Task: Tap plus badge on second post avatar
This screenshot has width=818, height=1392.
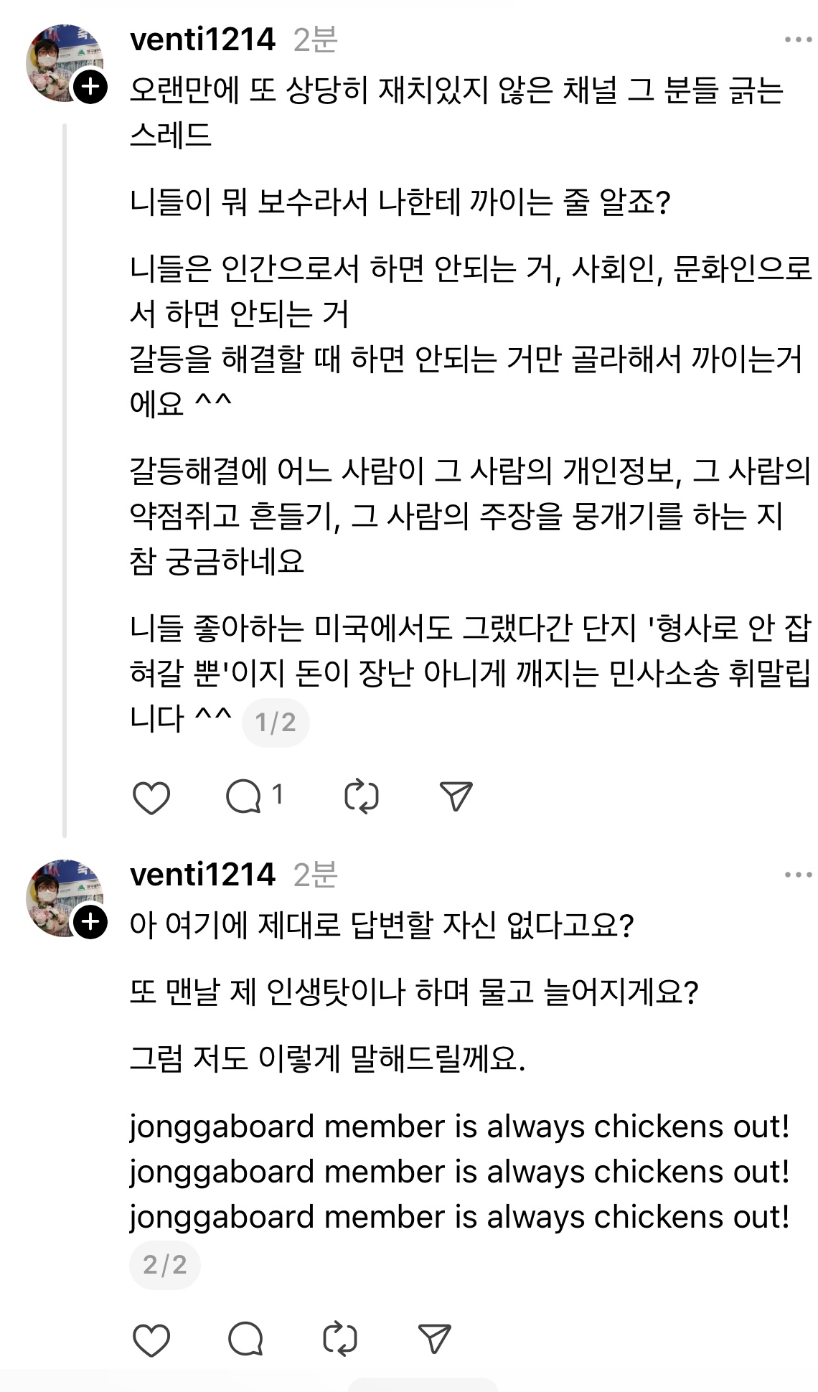Action: [x=91, y=922]
